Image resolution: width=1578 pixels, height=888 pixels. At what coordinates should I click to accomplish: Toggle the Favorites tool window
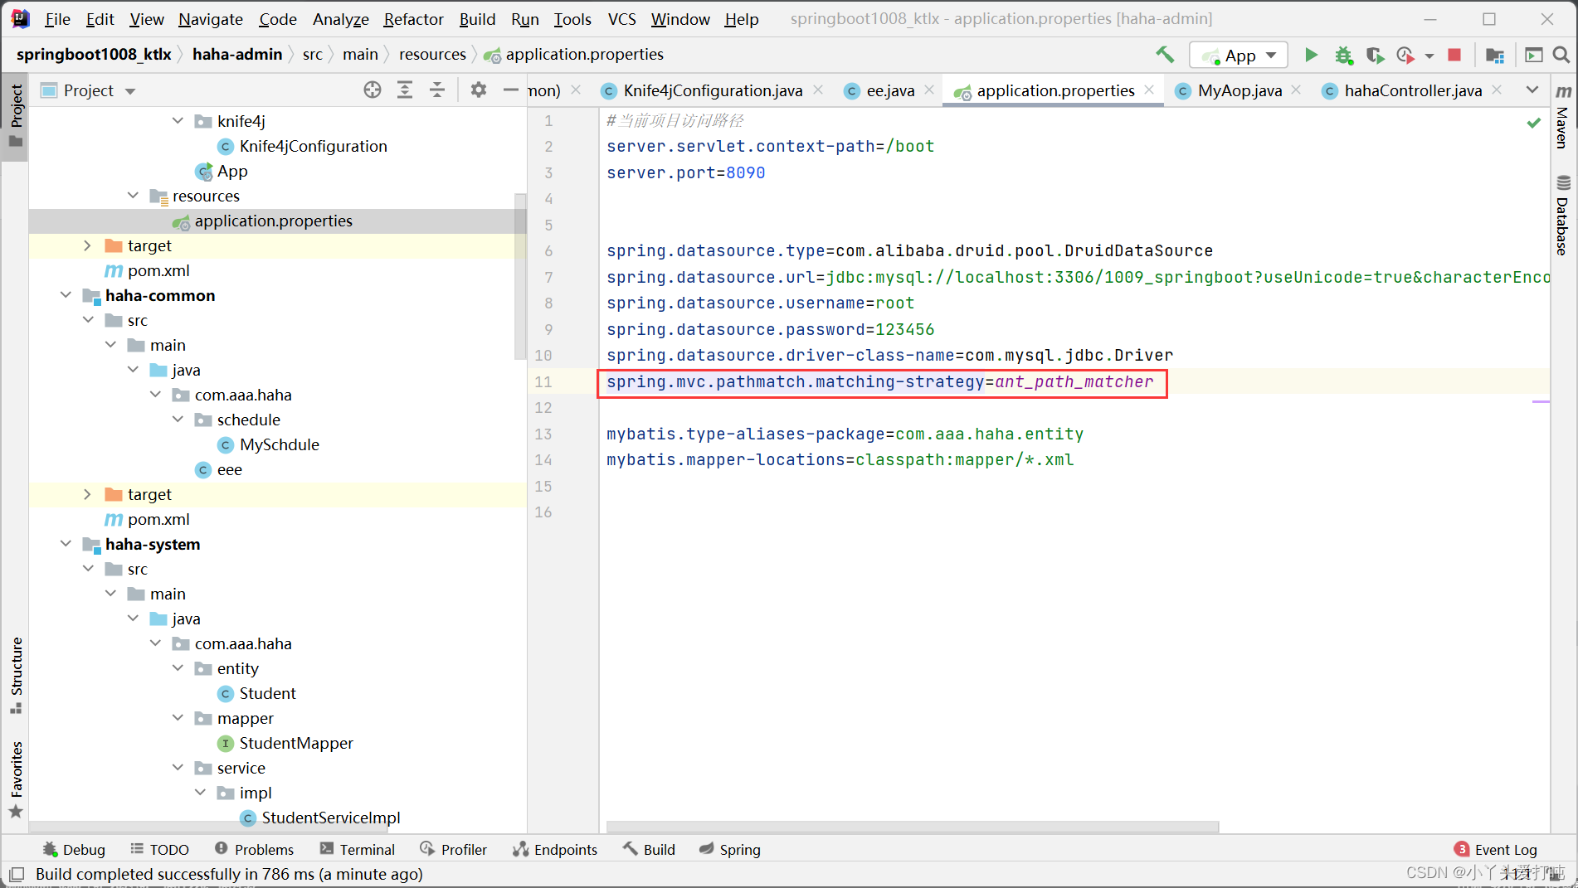tap(16, 779)
